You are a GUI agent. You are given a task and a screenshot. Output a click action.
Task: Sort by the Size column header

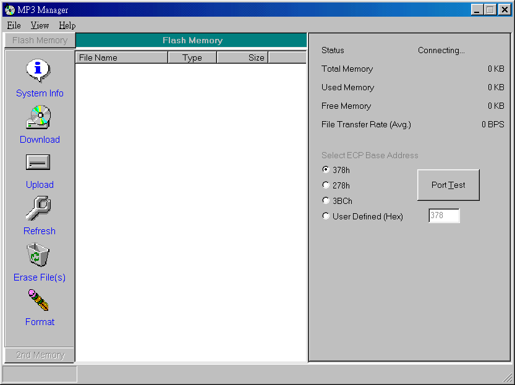(x=242, y=57)
